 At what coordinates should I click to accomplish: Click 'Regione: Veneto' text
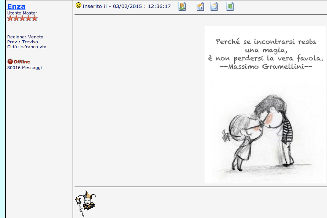pos(25,37)
